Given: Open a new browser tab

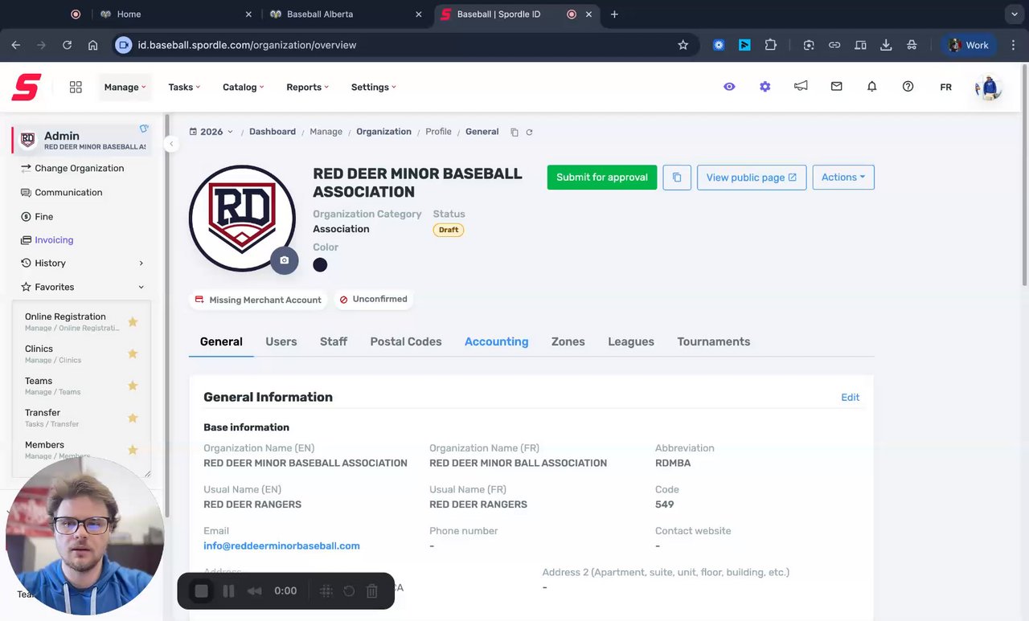Looking at the screenshot, I should click(x=614, y=14).
